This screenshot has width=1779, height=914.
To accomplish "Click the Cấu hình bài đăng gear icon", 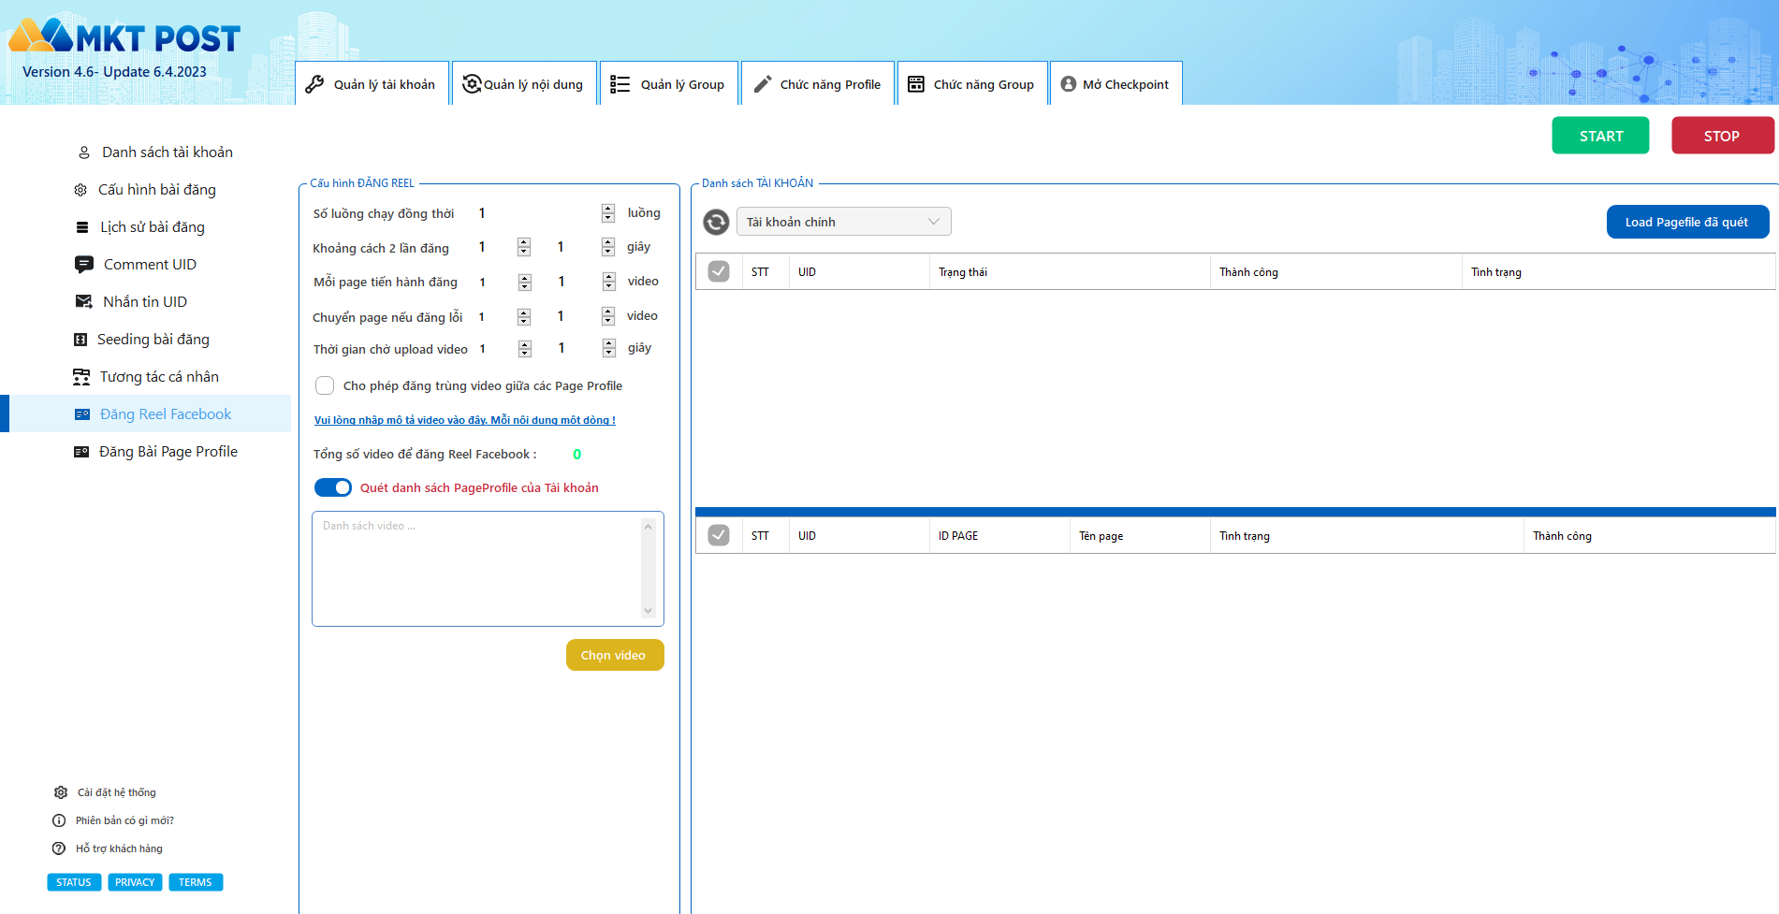I will pos(80,190).
